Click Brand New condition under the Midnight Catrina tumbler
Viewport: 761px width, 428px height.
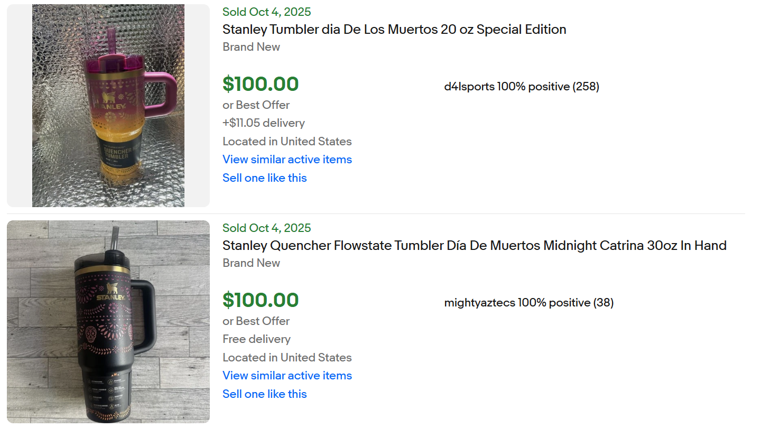251,263
